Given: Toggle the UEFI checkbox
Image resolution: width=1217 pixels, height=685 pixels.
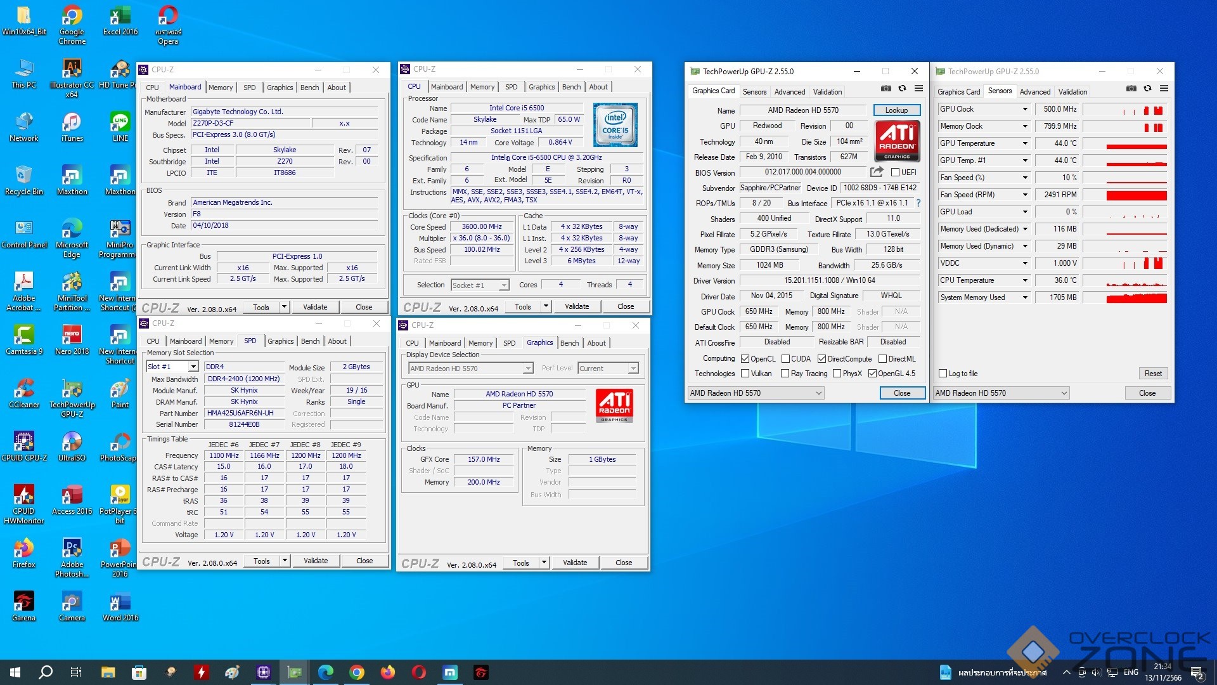Looking at the screenshot, I should 895,173.
